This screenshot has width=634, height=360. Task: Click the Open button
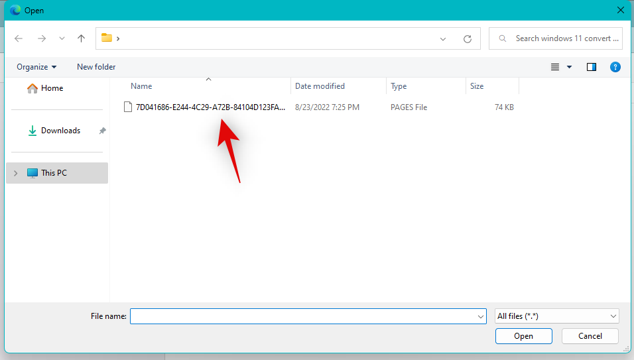tap(524, 336)
